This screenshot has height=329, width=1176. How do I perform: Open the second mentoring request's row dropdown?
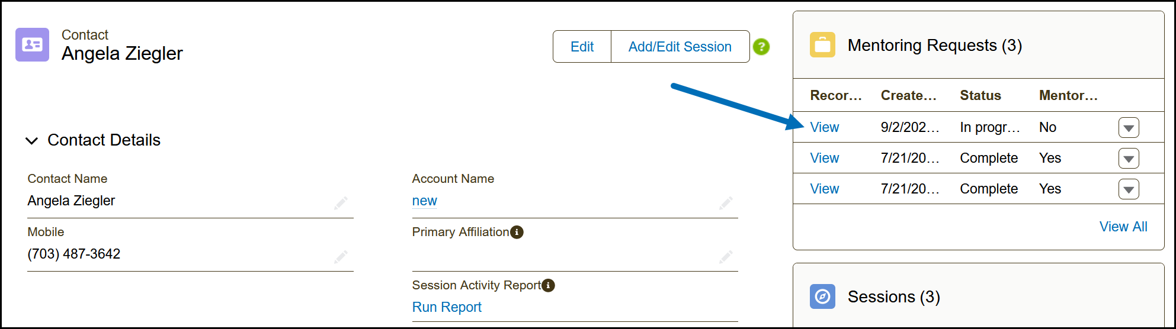pyautogui.click(x=1129, y=159)
